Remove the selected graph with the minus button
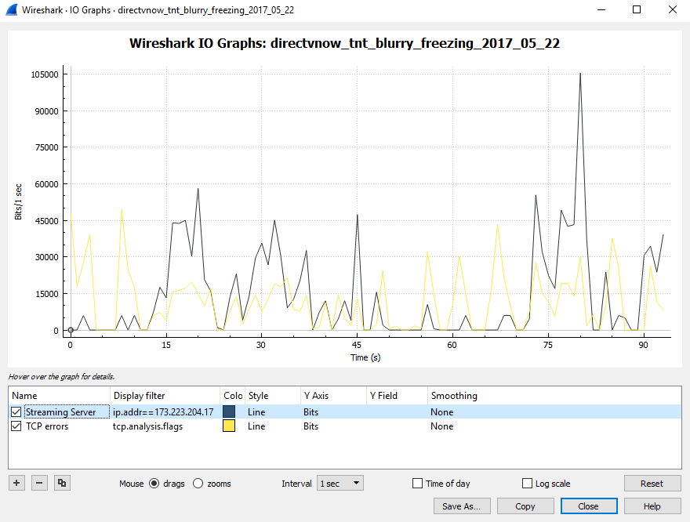The width and height of the screenshot is (690, 522). 39,483
